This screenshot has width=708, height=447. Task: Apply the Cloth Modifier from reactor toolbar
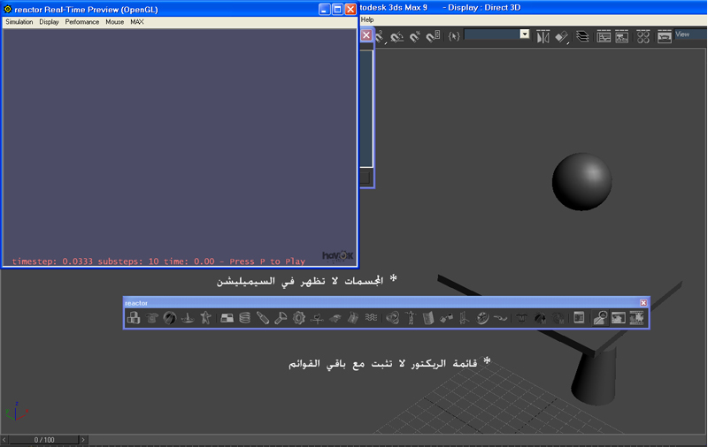[521, 318]
